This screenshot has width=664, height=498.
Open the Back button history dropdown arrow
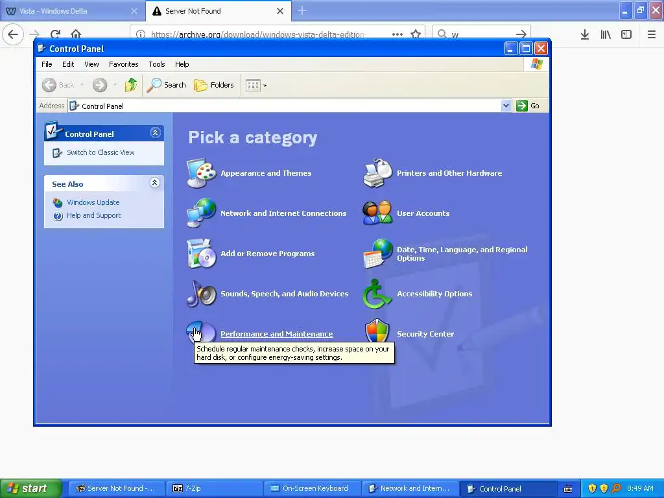[82, 85]
